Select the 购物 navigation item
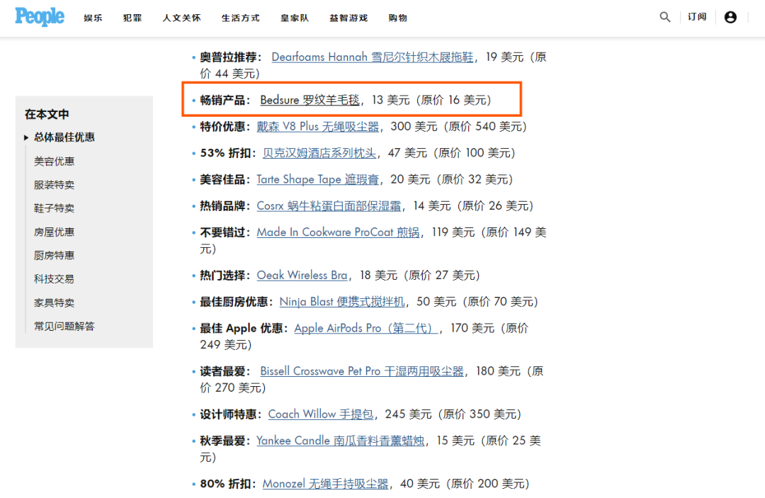The image size is (765, 498). [398, 18]
